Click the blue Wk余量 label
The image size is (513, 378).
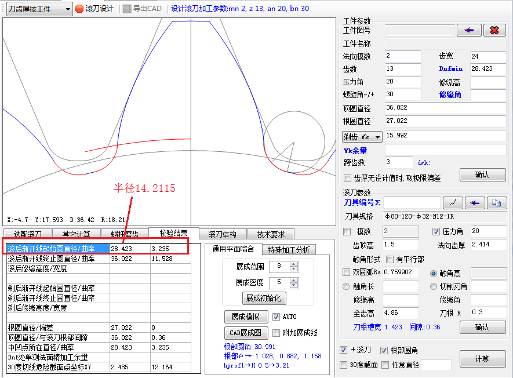[355, 151]
